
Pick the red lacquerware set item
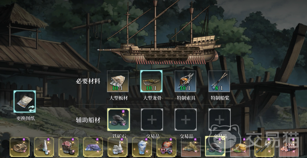tap(166, 147)
